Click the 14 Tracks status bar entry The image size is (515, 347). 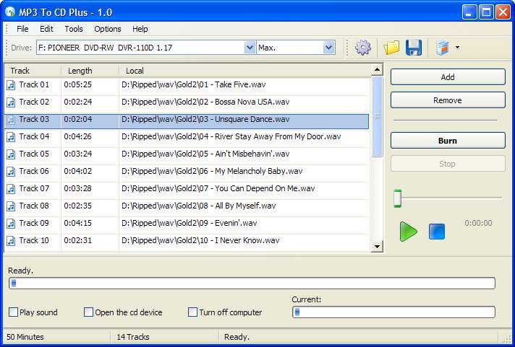(133, 337)
